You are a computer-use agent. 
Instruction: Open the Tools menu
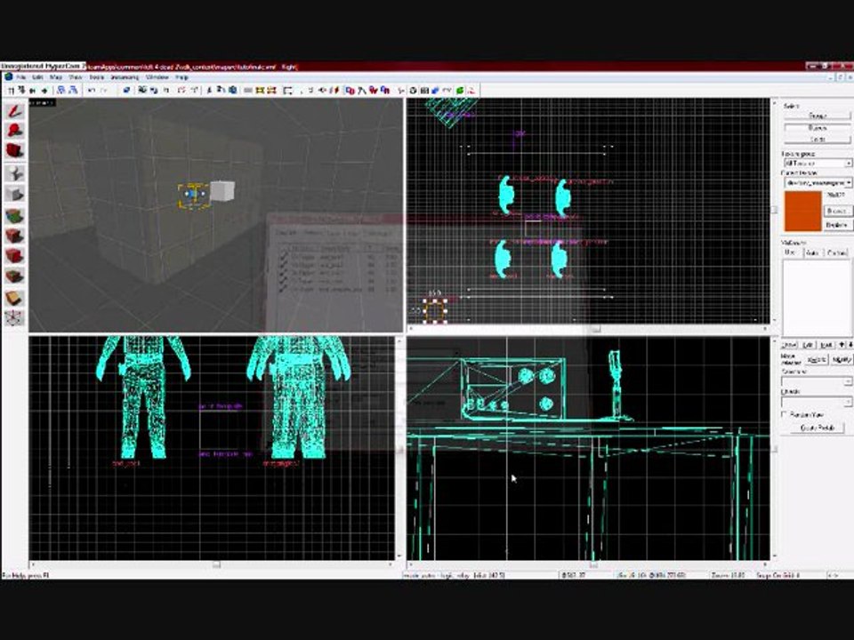96,77
